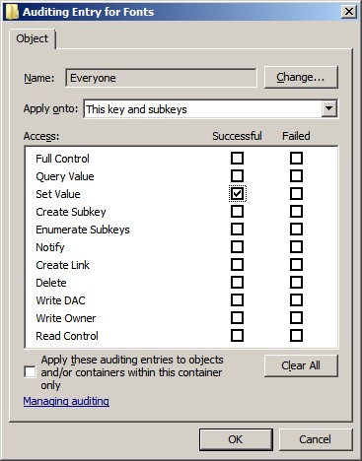Screen dimensions: 362x461
Task: Tick Create Subkey Successful checkbox
Action: (x=237, y=212)
